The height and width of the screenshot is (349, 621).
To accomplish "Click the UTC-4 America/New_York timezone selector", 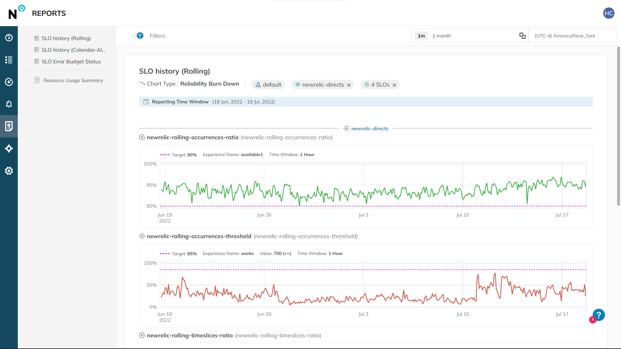I will click(x=565, y=36).
